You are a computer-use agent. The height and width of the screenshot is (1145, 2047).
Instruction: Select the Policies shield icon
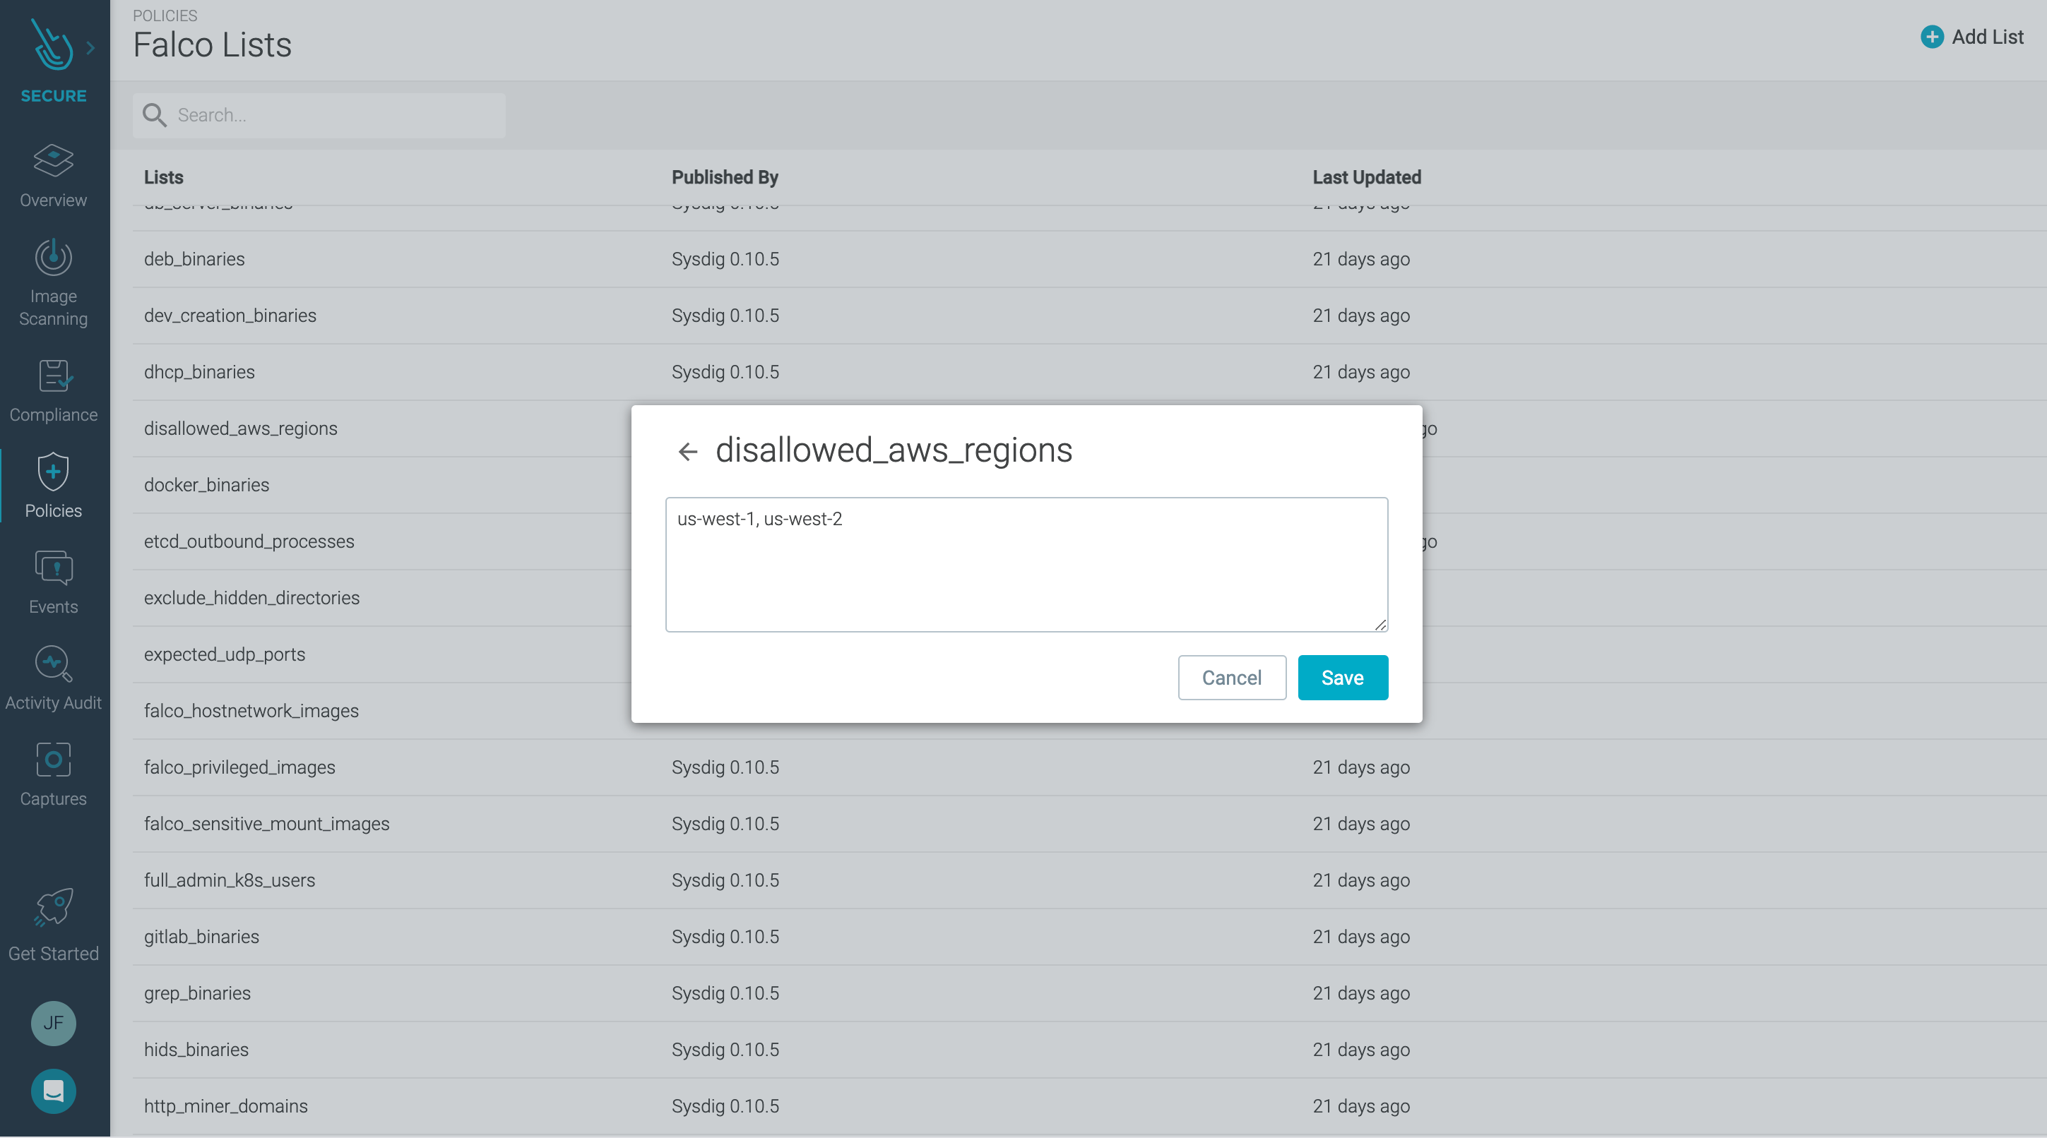(x=53, y=472)
